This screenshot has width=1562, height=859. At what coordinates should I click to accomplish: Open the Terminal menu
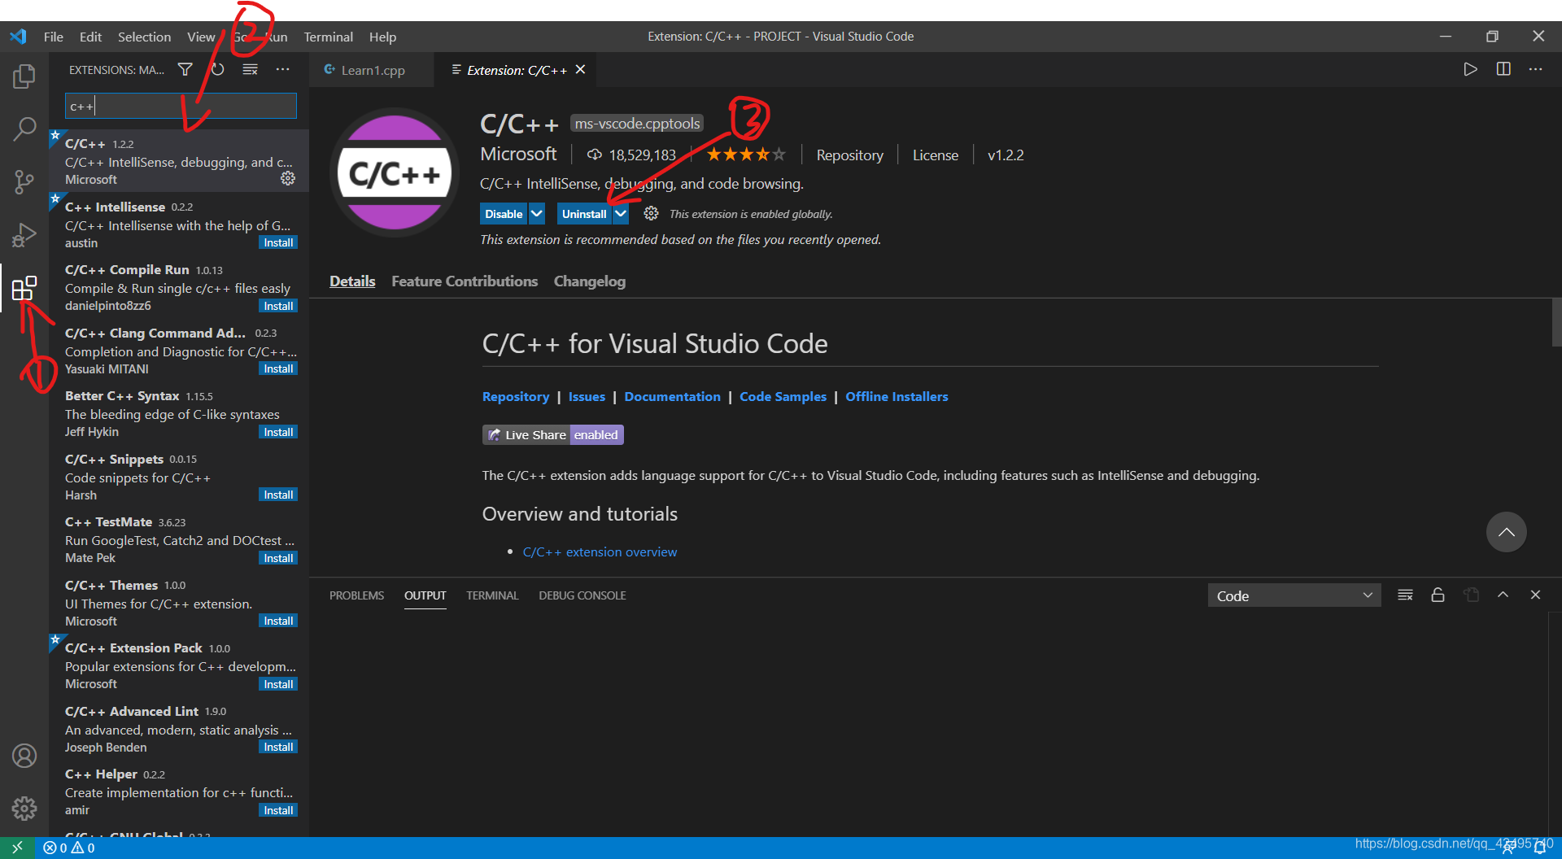[x=328, y=37]
